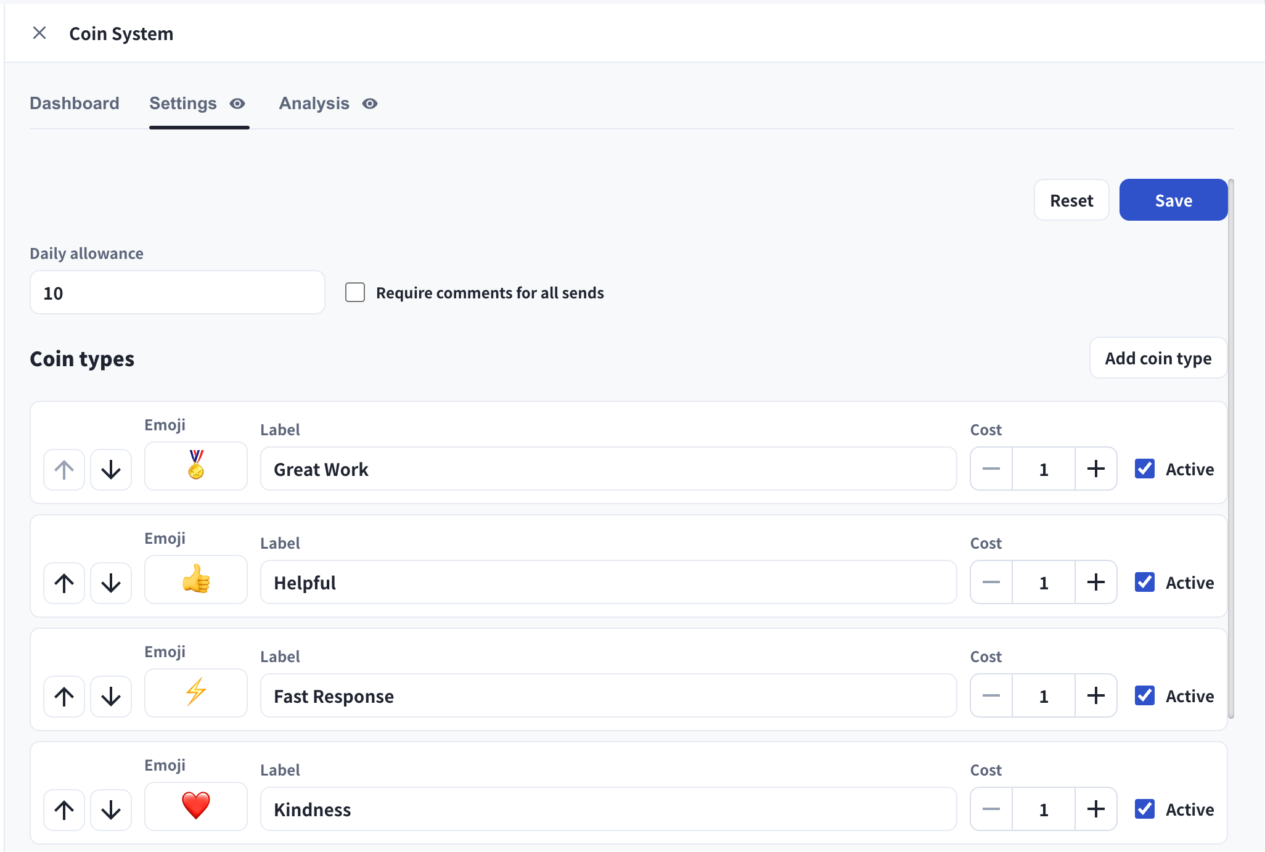Decrease Helpful cost
Image resolution: width=1265 pixels, height=852 pixels.
pos(991,582)
